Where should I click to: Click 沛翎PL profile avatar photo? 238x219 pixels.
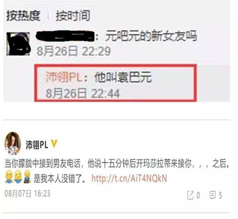[x=12, y=143]
